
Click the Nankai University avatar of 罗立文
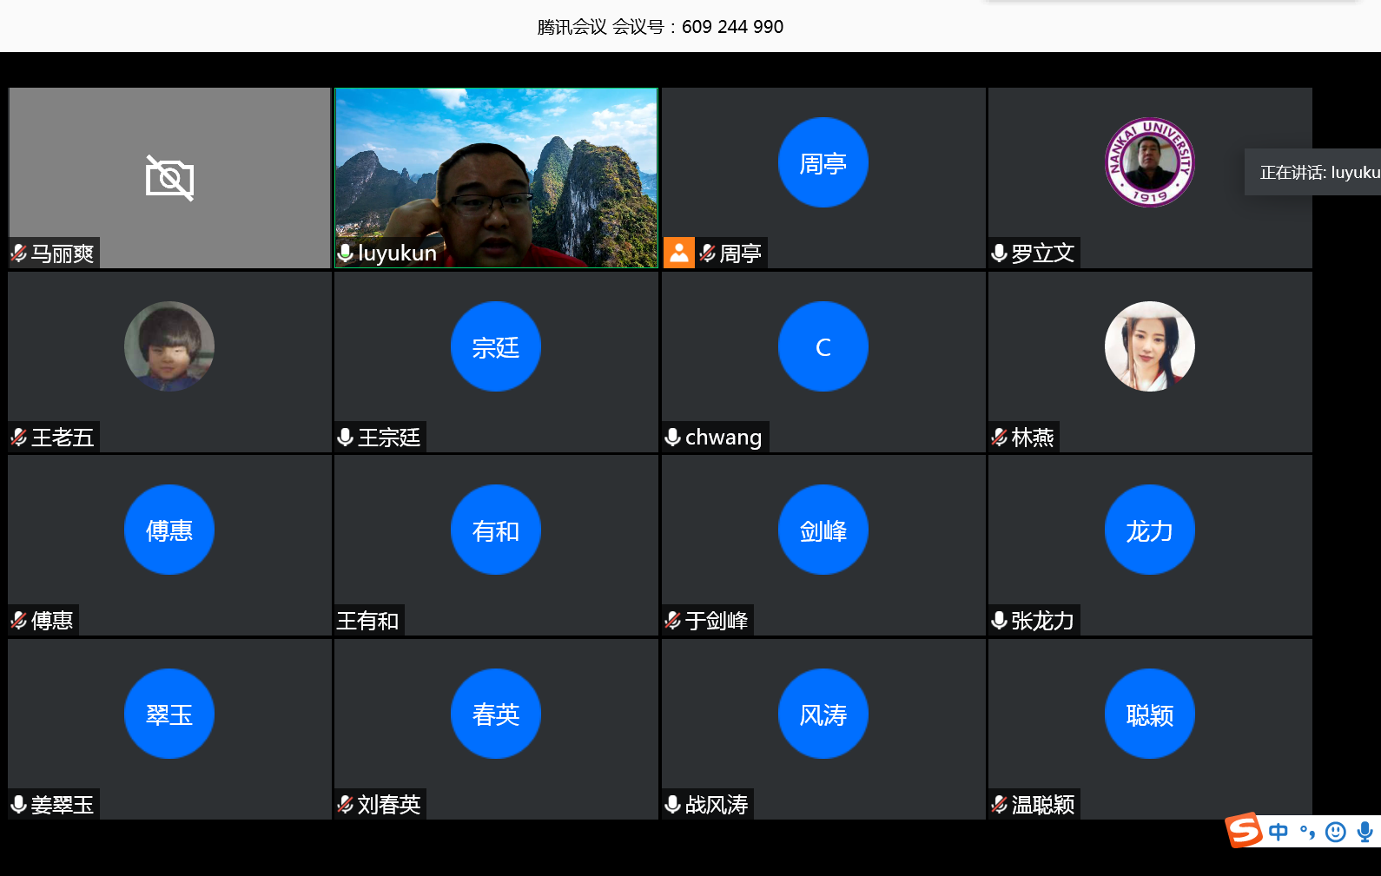[x=1149, y=162]
